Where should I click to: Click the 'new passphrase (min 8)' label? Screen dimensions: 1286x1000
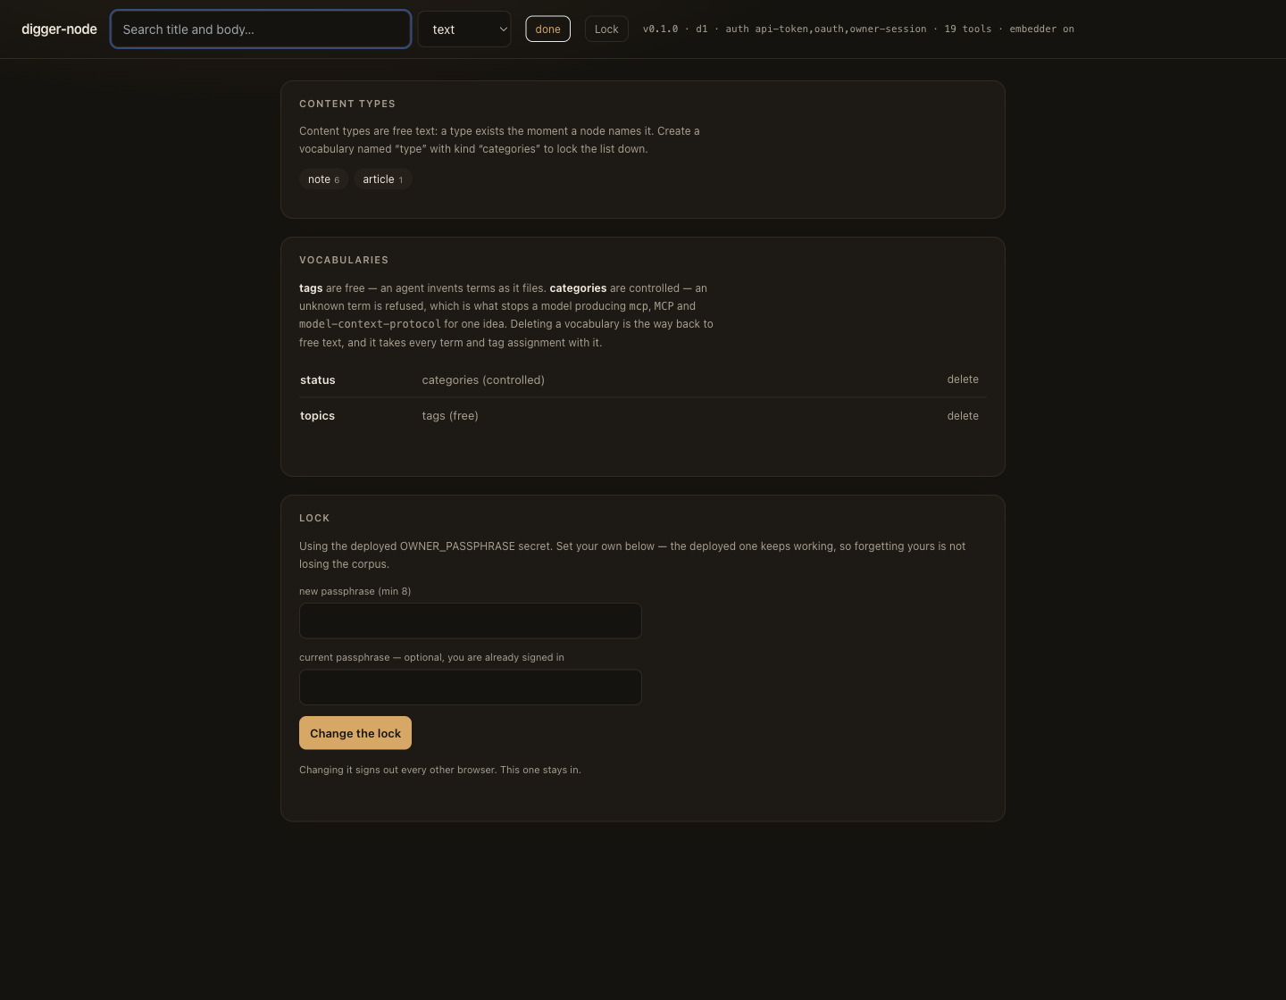tap(355, 591)
